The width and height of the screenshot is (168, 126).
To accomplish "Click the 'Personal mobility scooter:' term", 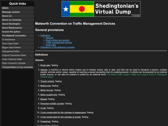I will 52,104.
